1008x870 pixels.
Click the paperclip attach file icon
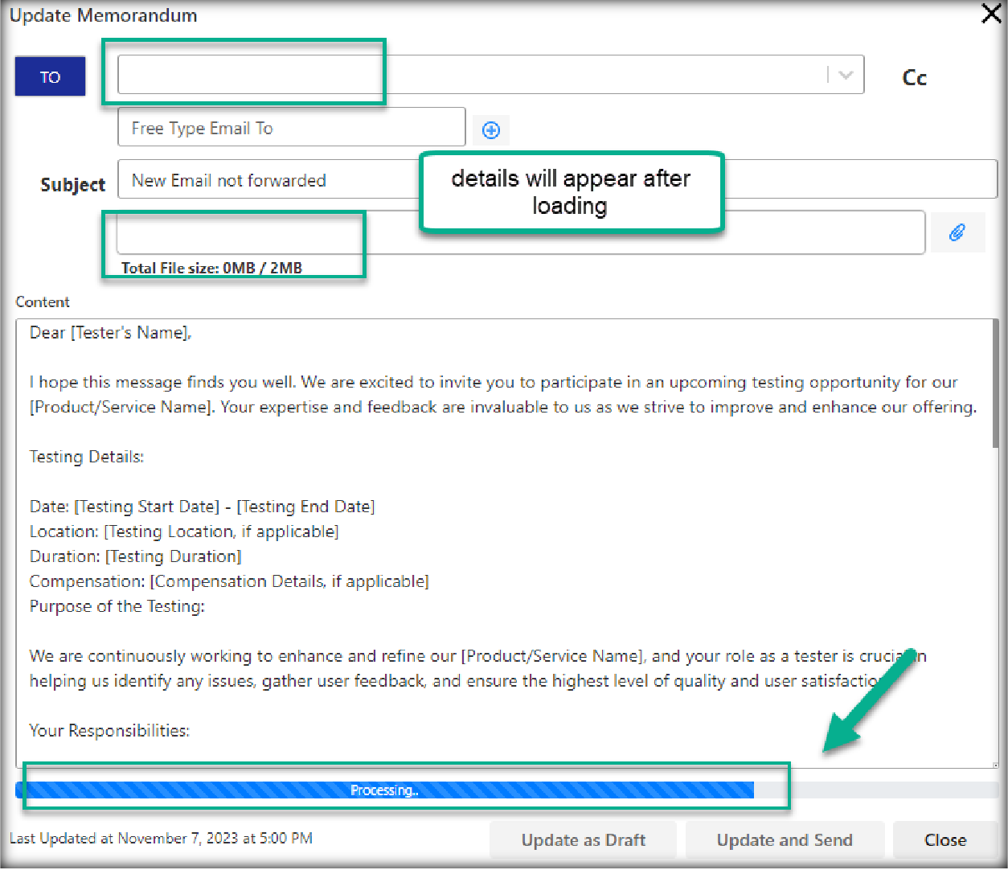coord(956,232)
